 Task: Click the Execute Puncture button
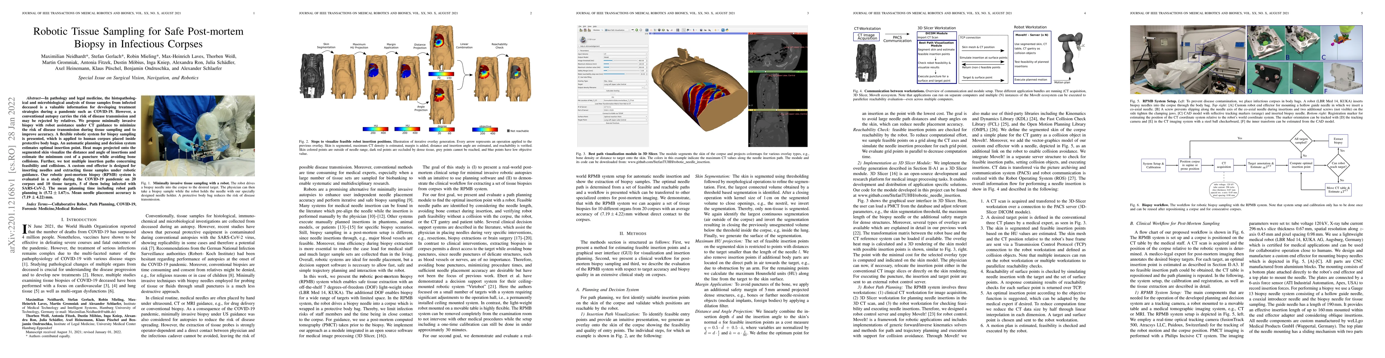tap(613, 124)
